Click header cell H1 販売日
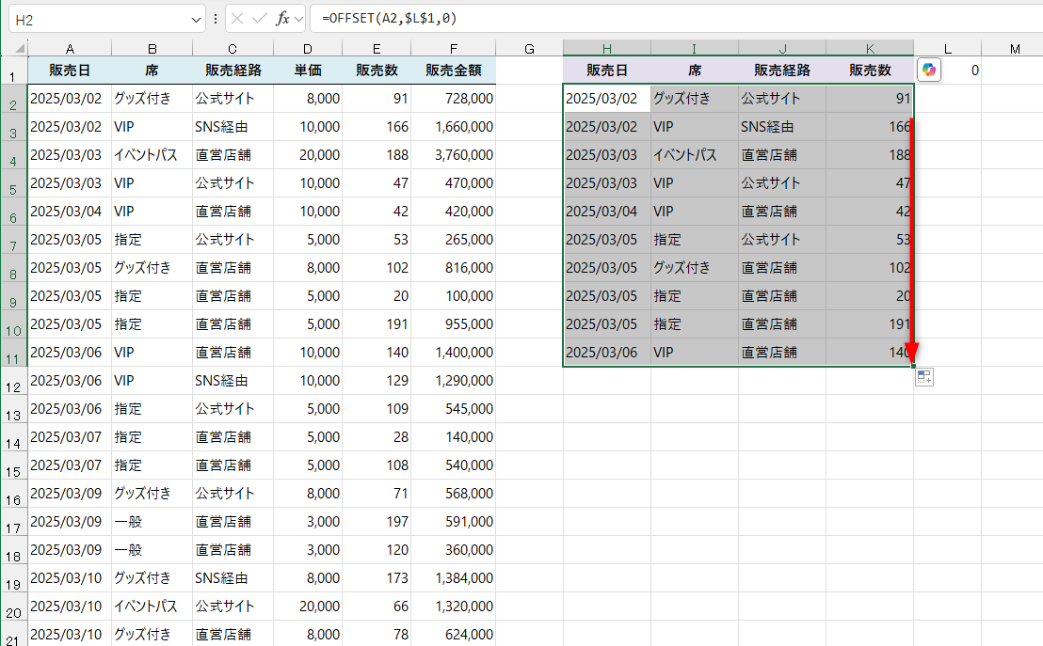1043x646 pixels. (x=606, y=71)
